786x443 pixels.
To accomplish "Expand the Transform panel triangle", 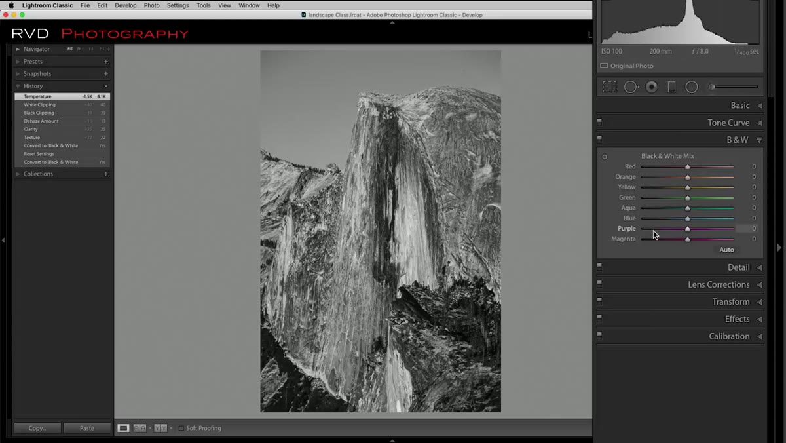I will pos(759,302).
